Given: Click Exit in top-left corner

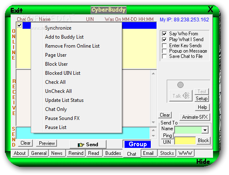Looking at the screenshot, I should [16, 10].
